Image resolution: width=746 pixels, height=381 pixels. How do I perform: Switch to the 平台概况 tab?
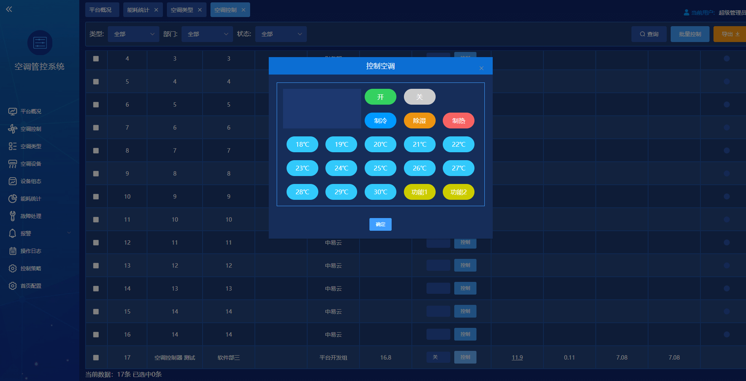pyautogui.click(x=102, y=10)
